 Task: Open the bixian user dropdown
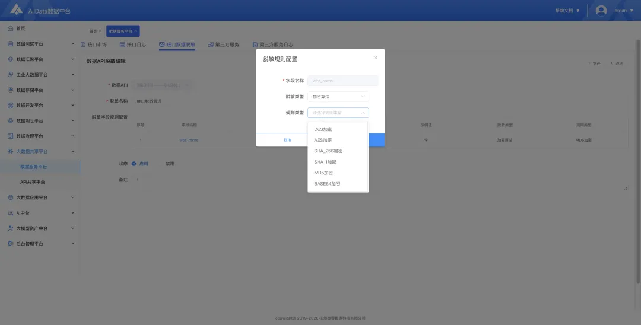tap(624, 11)
